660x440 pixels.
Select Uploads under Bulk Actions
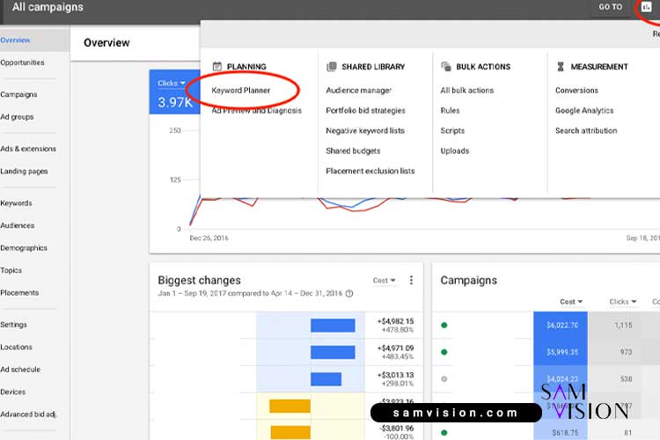pyautogui.click(x=455, y=150)
